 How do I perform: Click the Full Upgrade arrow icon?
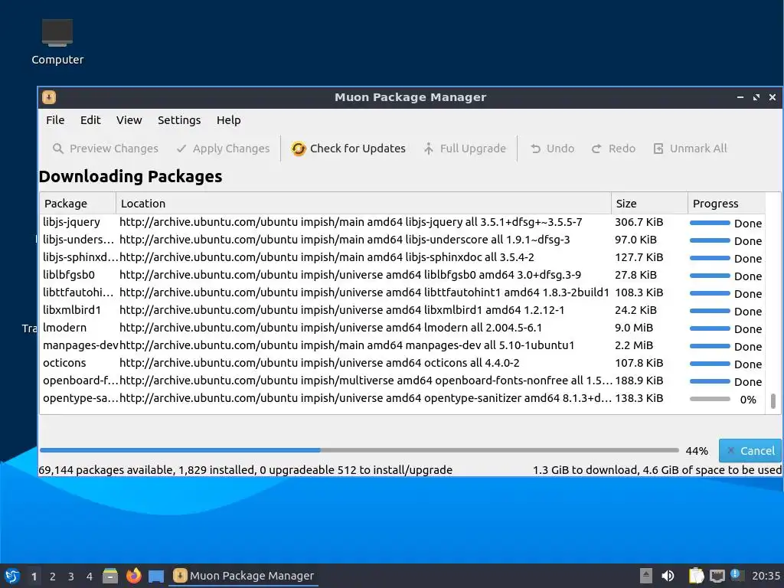point(429,149)
